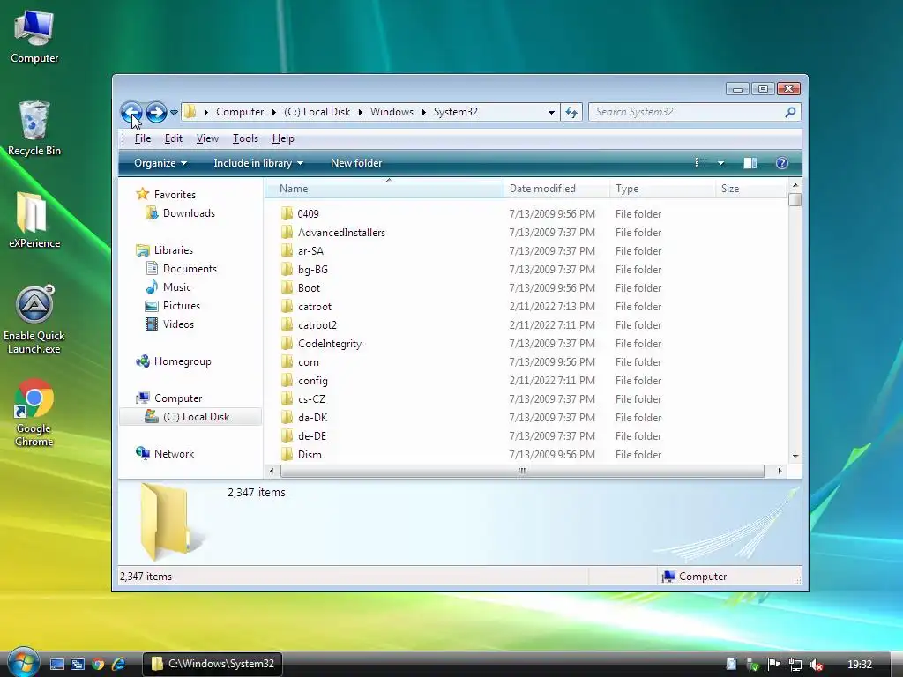Select the catroot2 folder
The width and height of the screenshot is (903, 677).
click(317, 324)
